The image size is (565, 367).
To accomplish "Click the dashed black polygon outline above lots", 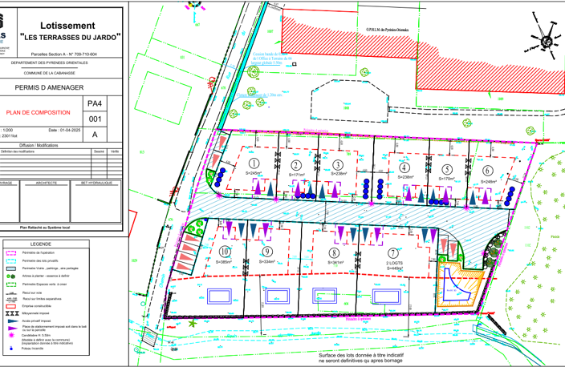I will (350, 102).
